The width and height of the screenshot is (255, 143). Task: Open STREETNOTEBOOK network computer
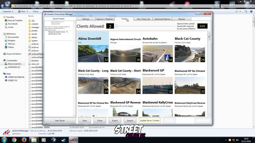tap(16, 77)
